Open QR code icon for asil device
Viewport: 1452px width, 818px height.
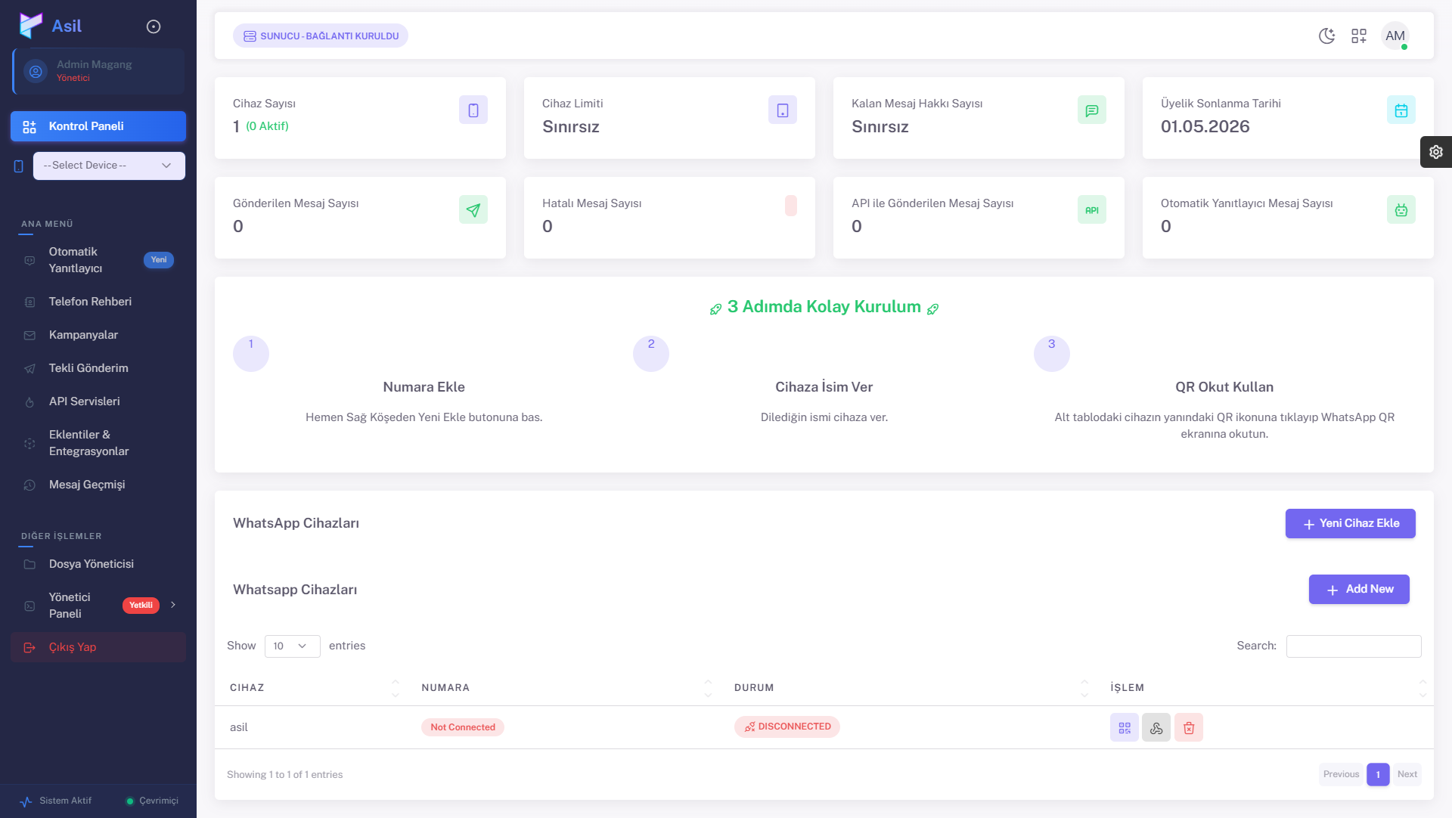(x=1125, y=728)
